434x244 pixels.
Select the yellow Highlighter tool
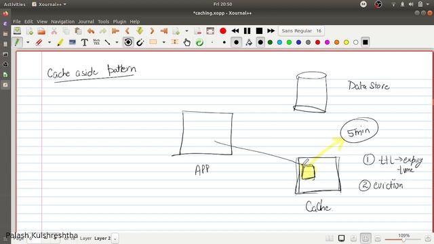pos(60,42)
